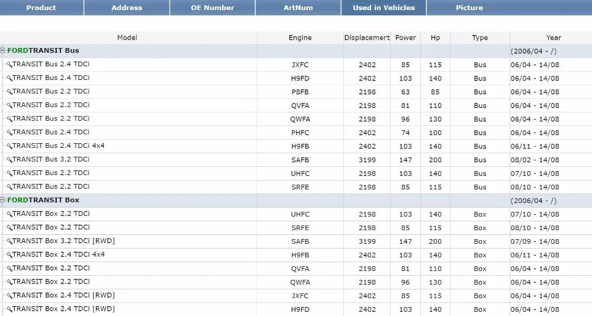Switch to the Address tab
The width and height of the screenshot is (592, 316).
pos(127,8)
